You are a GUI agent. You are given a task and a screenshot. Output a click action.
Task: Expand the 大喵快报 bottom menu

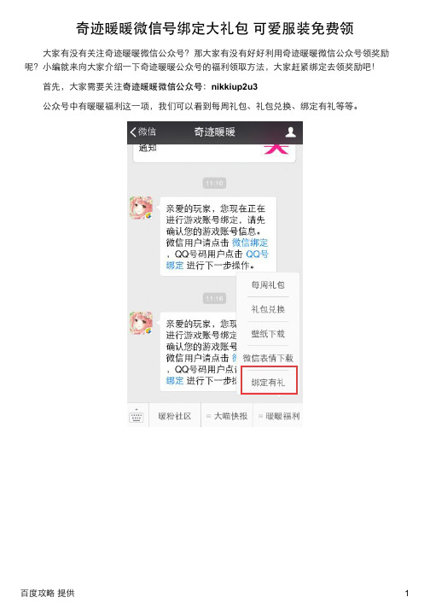[227, 416]
